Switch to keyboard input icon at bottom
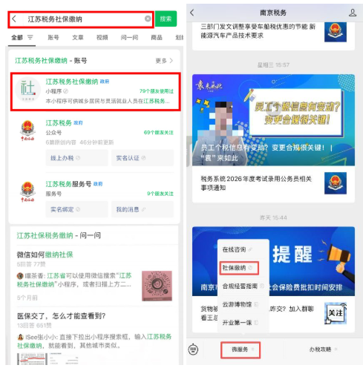 coord(193,349)
